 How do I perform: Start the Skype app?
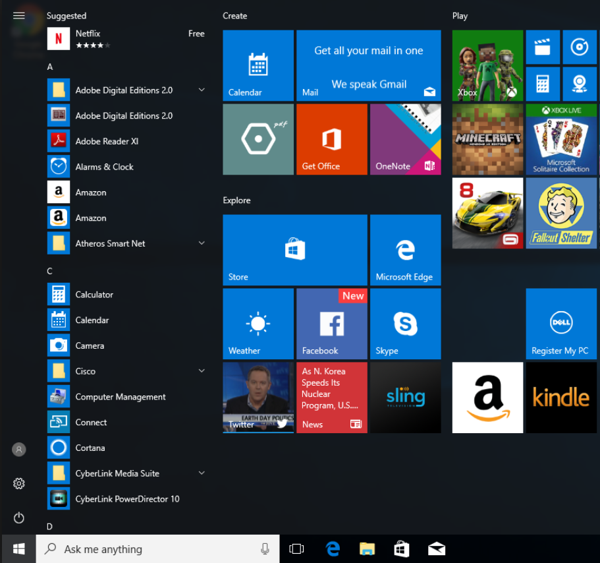(405, 324)
